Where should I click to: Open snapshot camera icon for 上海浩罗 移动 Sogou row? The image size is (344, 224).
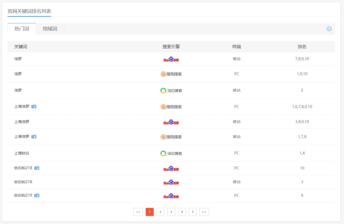[34, 137]
